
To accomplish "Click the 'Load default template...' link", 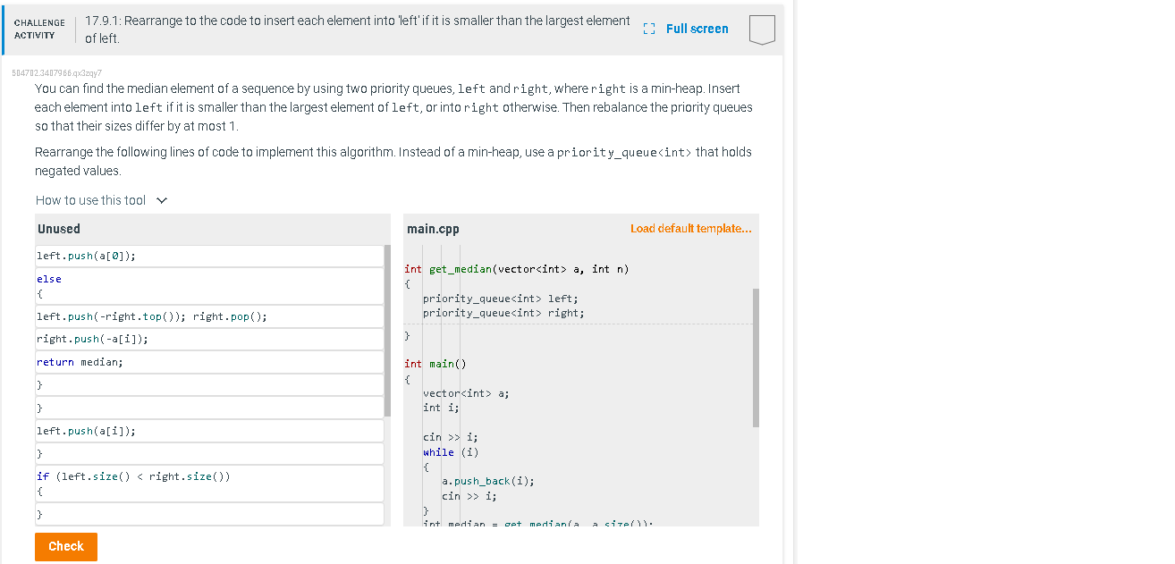I will point(691,228).
